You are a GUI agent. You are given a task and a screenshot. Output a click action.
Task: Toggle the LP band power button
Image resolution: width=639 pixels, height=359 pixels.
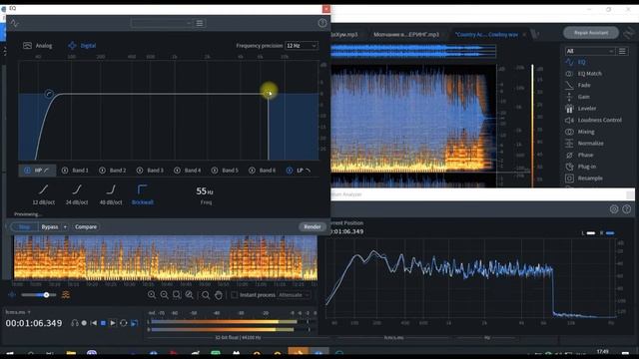tap(290, 171)
